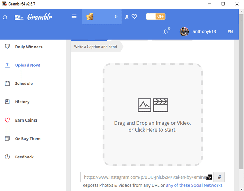
Task: Click the Gramblr wordmark logo
Action: [x=39, y=17]
